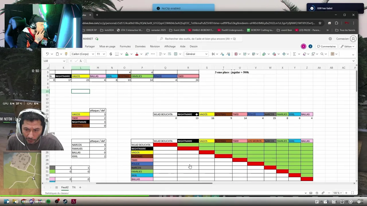Screen dimensions: 367x206
Task: Open the Mise en page tab
Action: click(107, 46)
